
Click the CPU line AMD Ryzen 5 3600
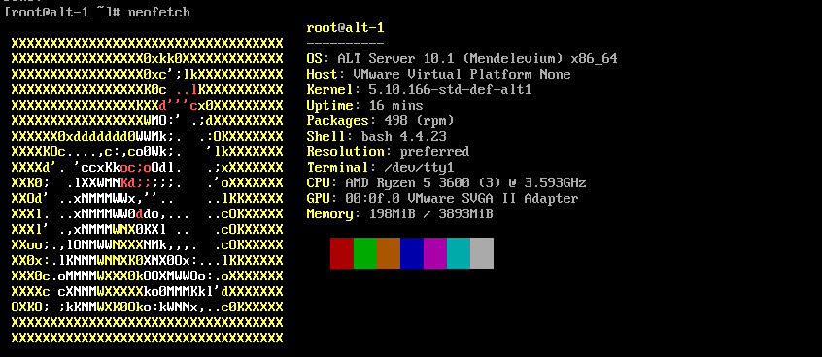point(446,183)
